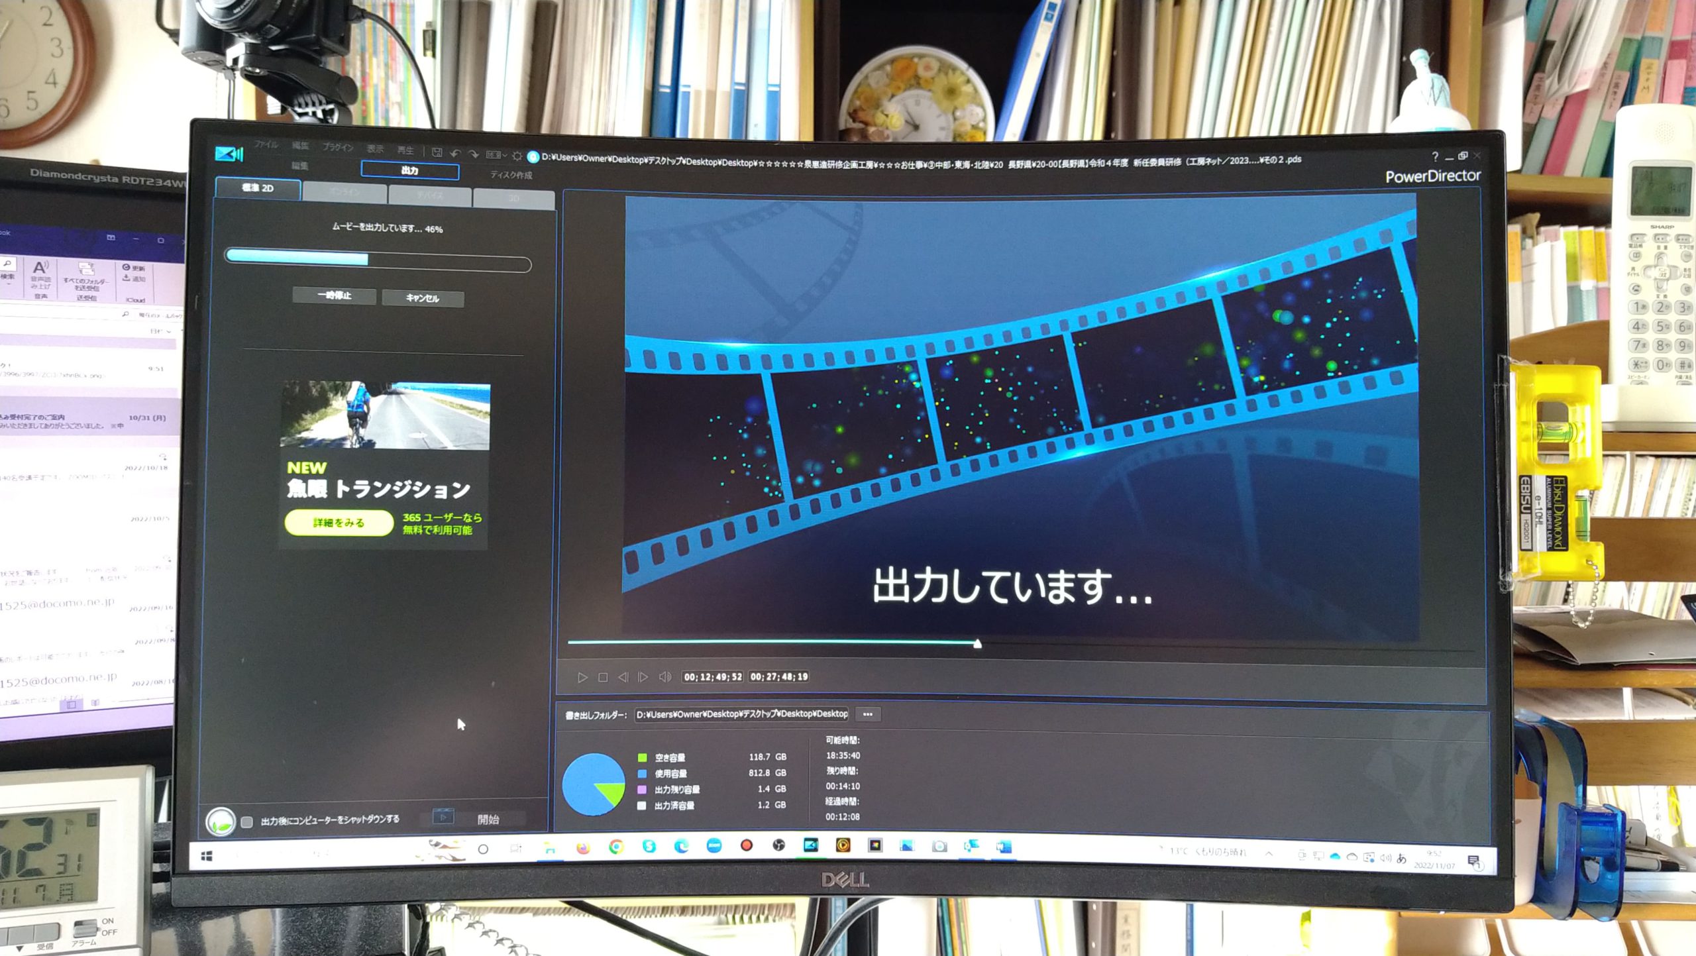Open Task View from taskbar
Viewport: 1696px width, 956px height.
click(516, 848)
